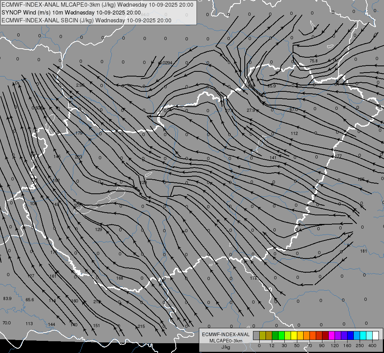
Task: Click the white swatch ending the legend
Action: pyautogui.click(x=375, y=336)
